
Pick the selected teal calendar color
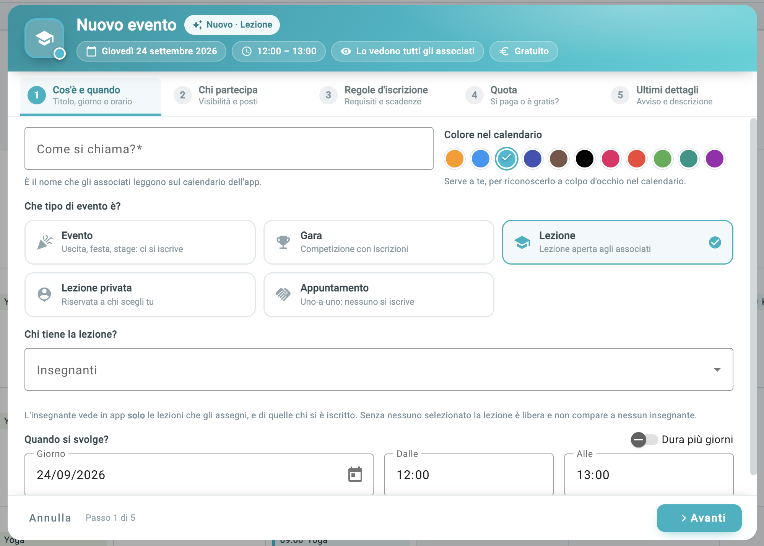pos(507,159)
